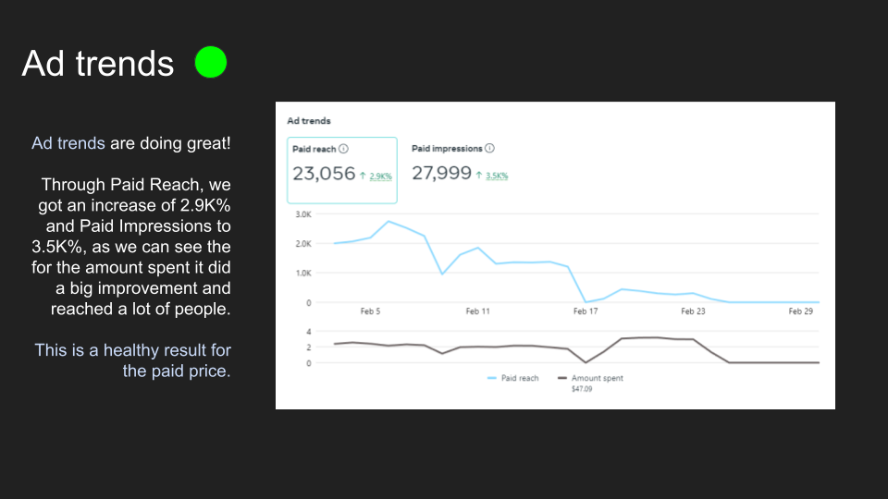Open the 2.9K% change link

380,176
